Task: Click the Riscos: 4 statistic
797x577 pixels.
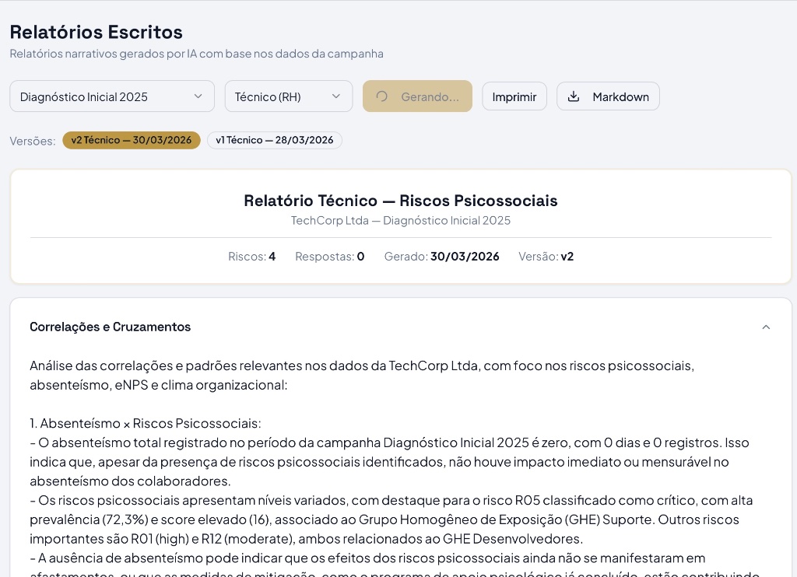Action: coord(251,257)
